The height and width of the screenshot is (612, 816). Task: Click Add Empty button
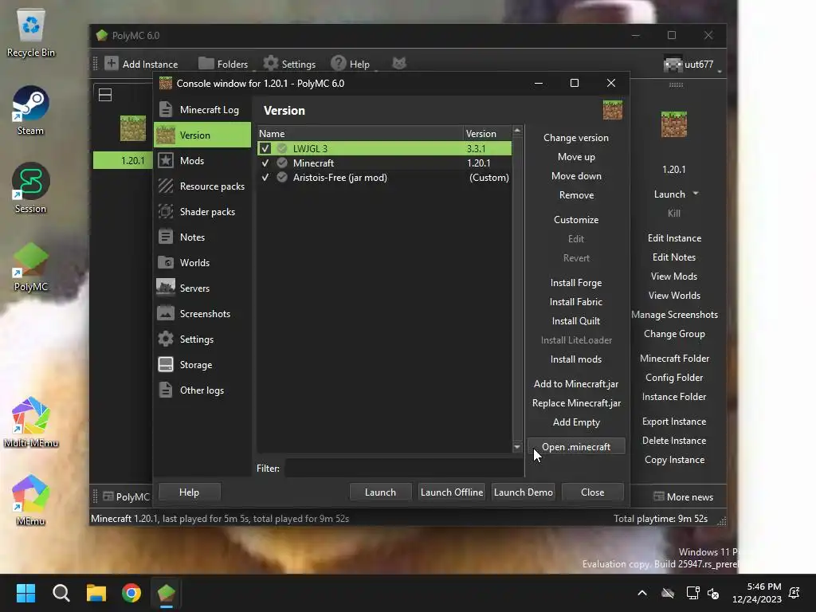point(576,422)
